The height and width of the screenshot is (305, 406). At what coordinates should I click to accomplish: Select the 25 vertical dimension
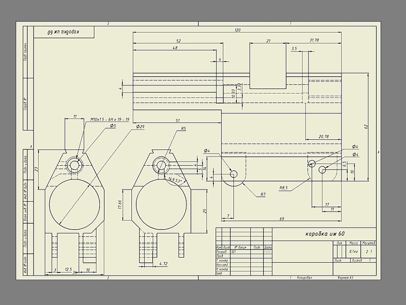pyautogui.click(x=205, y=211)
